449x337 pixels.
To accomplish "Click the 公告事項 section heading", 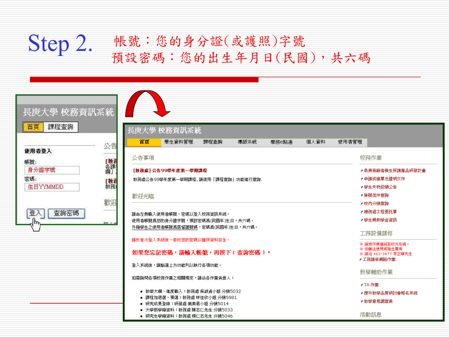I will click(x=143, y=158).
